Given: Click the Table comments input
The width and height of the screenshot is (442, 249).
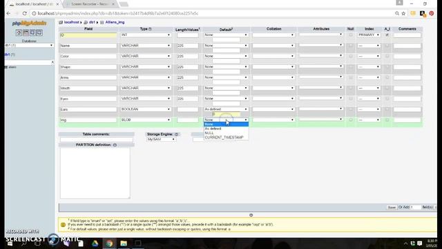Looking at the screenshot, I should [97, 140].
